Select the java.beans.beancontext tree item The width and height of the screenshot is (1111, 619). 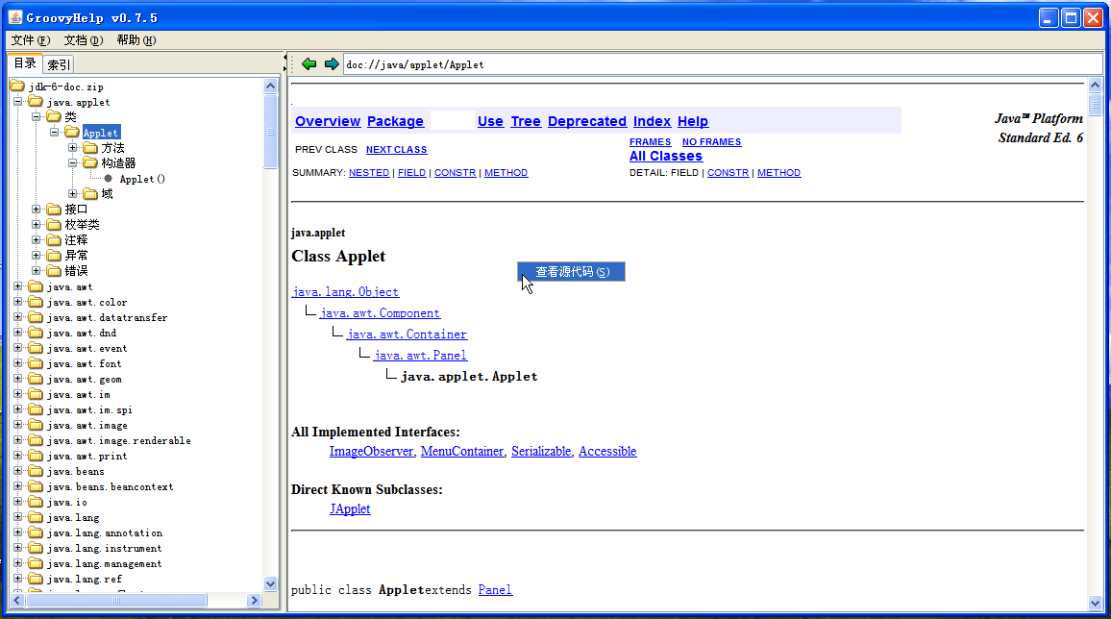(x=110, y=486)
